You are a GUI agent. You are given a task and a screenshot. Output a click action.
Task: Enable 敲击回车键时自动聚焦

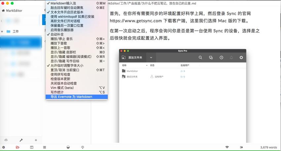(77, 8)
